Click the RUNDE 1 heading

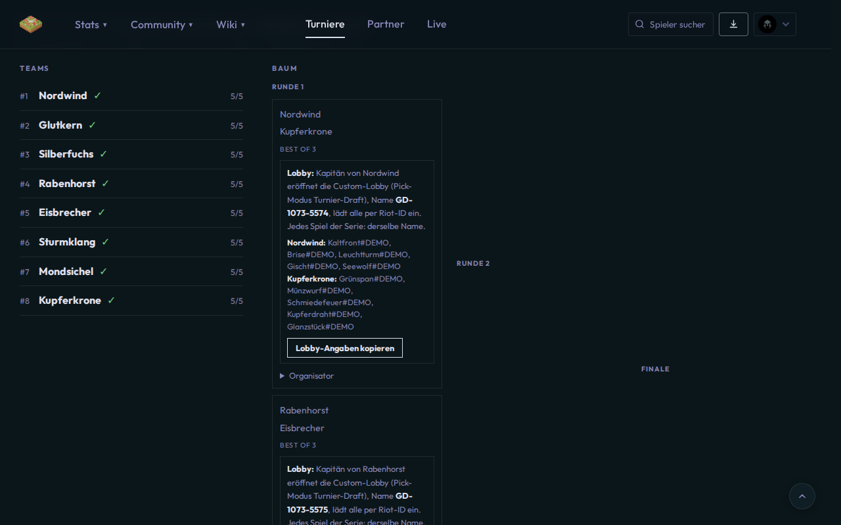(288, 87)
